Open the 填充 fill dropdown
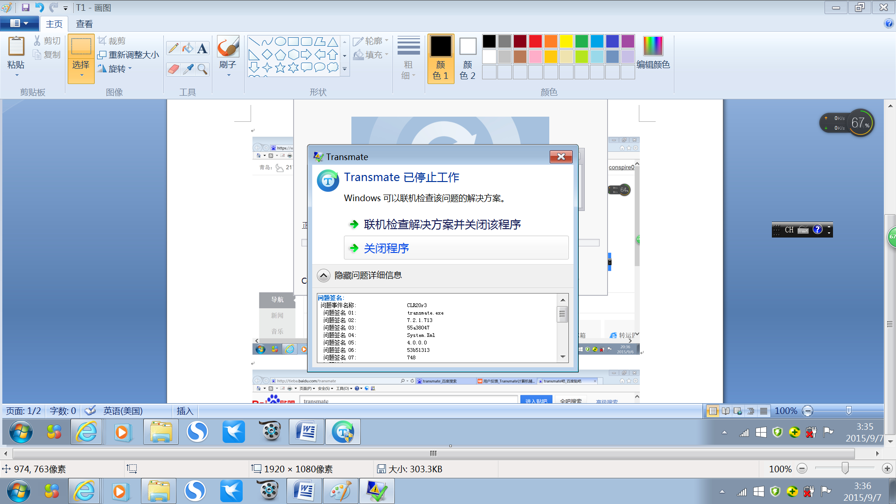This screenshot has height=504, width=896. 371,55
